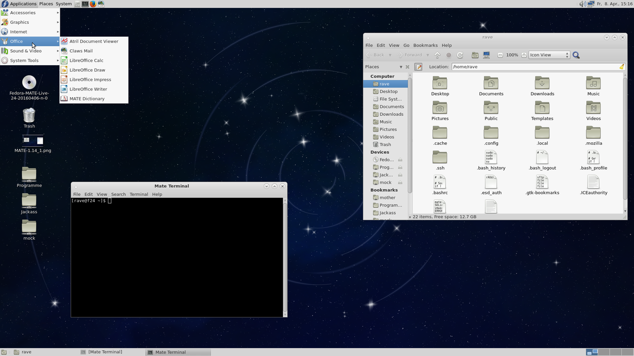The height and width of the screenshot is (356, 634).
Task: Open the Back history dropdown arrow
Action: [x=390, y=55]
